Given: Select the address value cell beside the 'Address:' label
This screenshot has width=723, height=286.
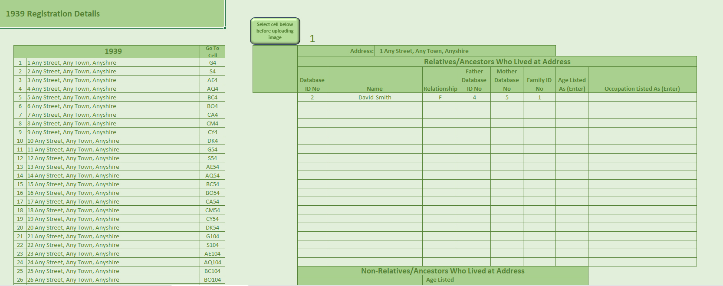Looking at the screenshot, I should coord(464,51).
